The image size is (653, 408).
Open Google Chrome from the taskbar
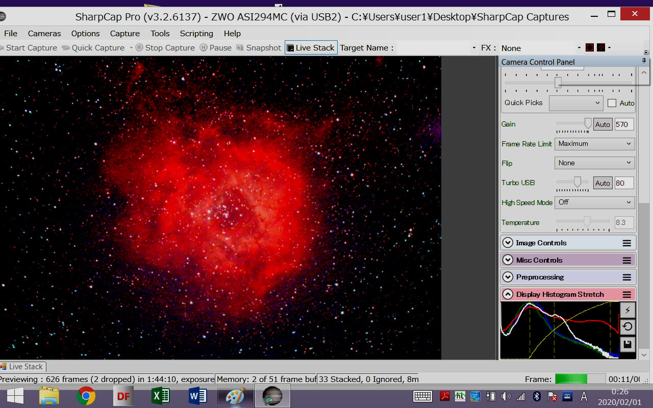(x=86, y=396)
